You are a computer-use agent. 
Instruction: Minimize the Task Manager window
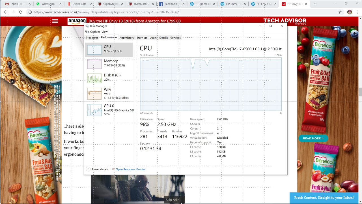(260, 26)
